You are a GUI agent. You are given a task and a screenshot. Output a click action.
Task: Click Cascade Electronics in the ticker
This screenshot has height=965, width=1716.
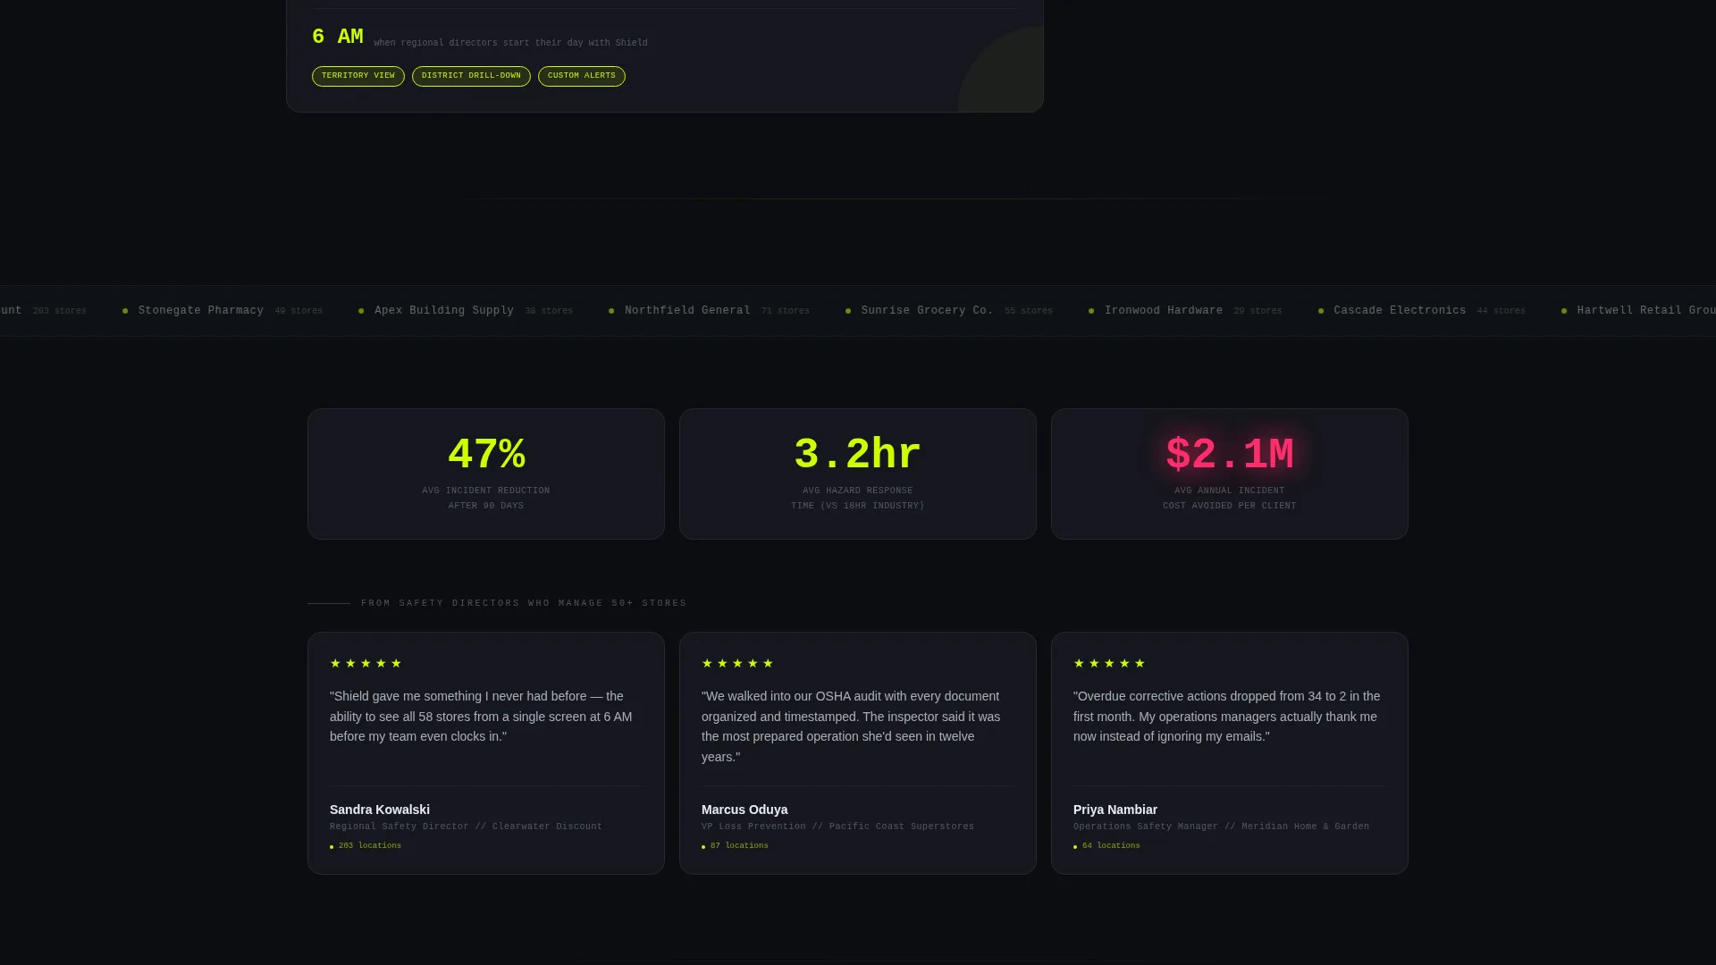(1400, 311)
